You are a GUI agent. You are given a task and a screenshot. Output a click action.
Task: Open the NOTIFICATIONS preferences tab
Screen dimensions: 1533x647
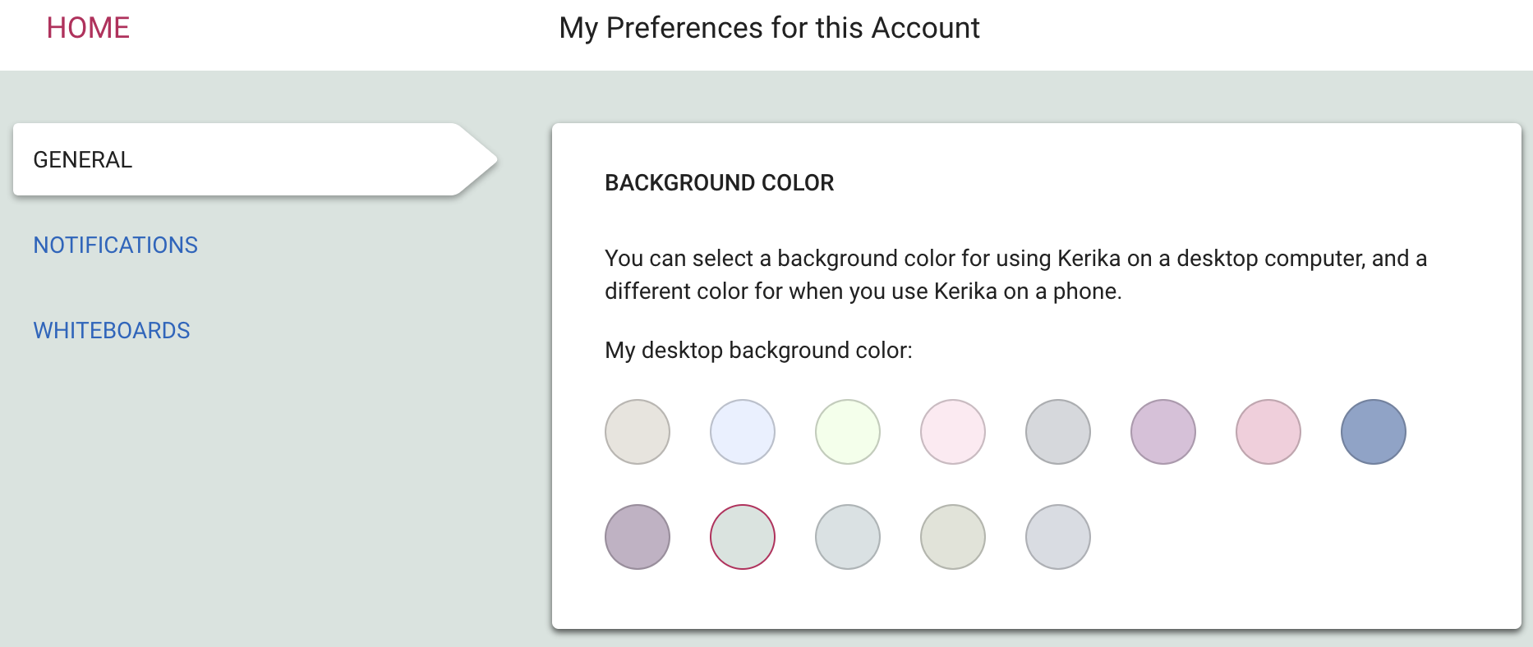point(116,245)
